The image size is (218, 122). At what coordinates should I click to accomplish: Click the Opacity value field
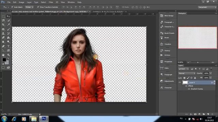click(x=206, y=73)
